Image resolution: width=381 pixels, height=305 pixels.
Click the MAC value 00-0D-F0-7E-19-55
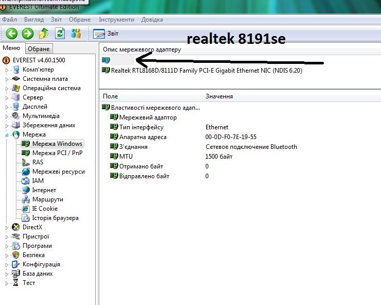pos(231,137)
